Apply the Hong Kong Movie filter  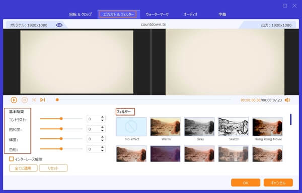[x=268, y=127]
